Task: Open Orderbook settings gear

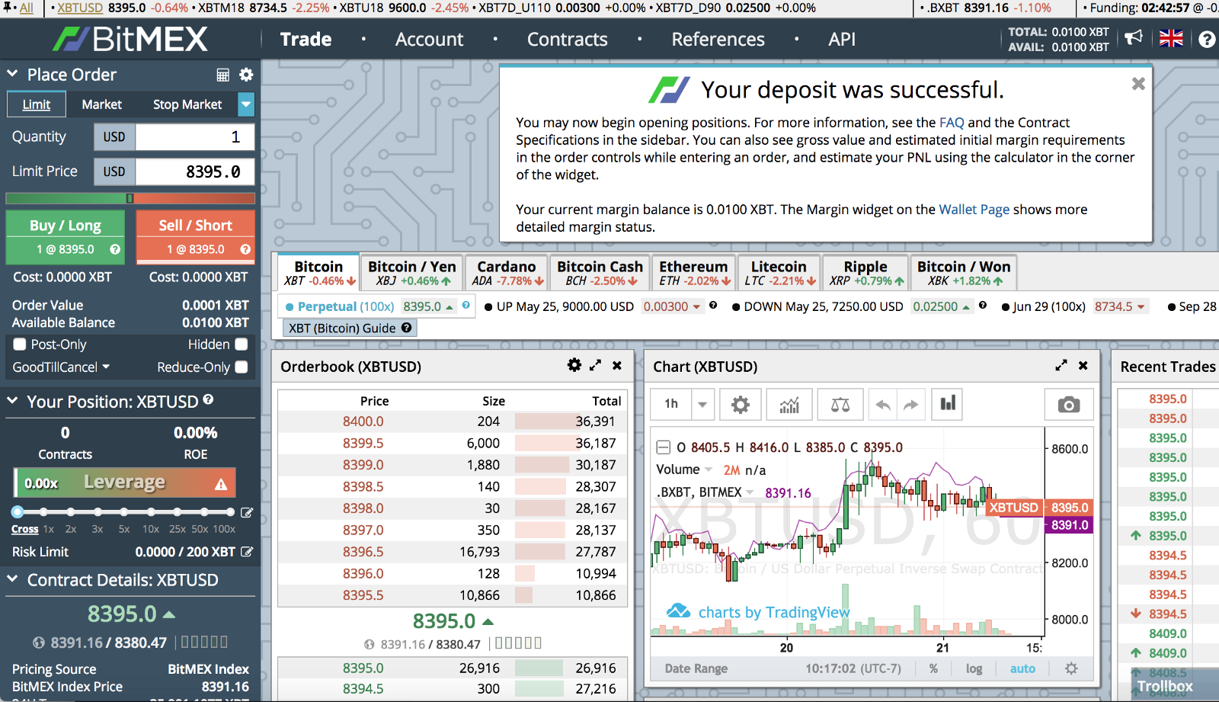Action: 574,365
